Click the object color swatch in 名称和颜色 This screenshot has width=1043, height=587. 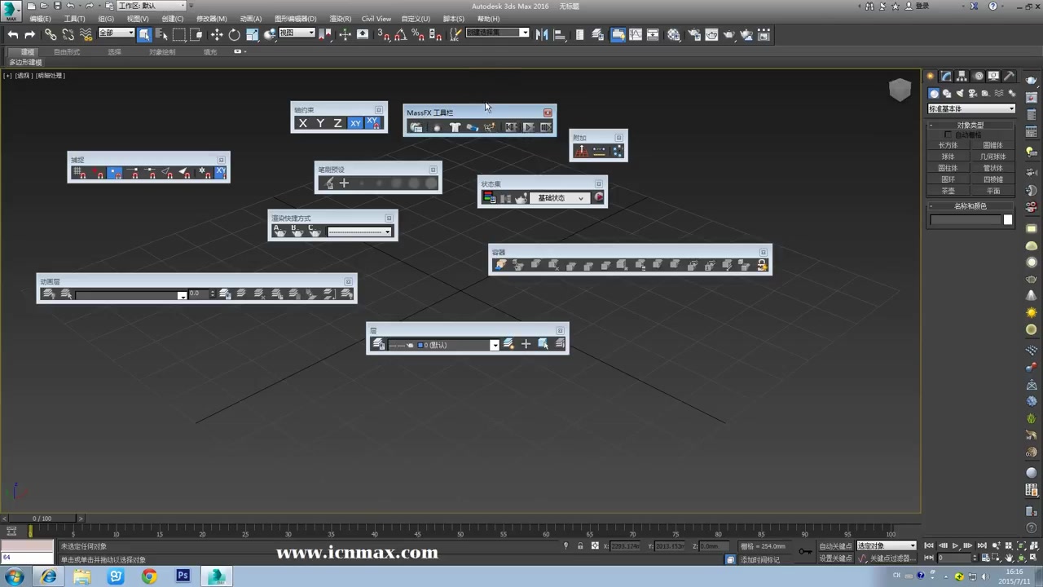click(x=1007, y=219)
